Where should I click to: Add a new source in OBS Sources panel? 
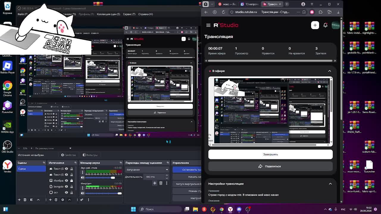coord(50,200)
